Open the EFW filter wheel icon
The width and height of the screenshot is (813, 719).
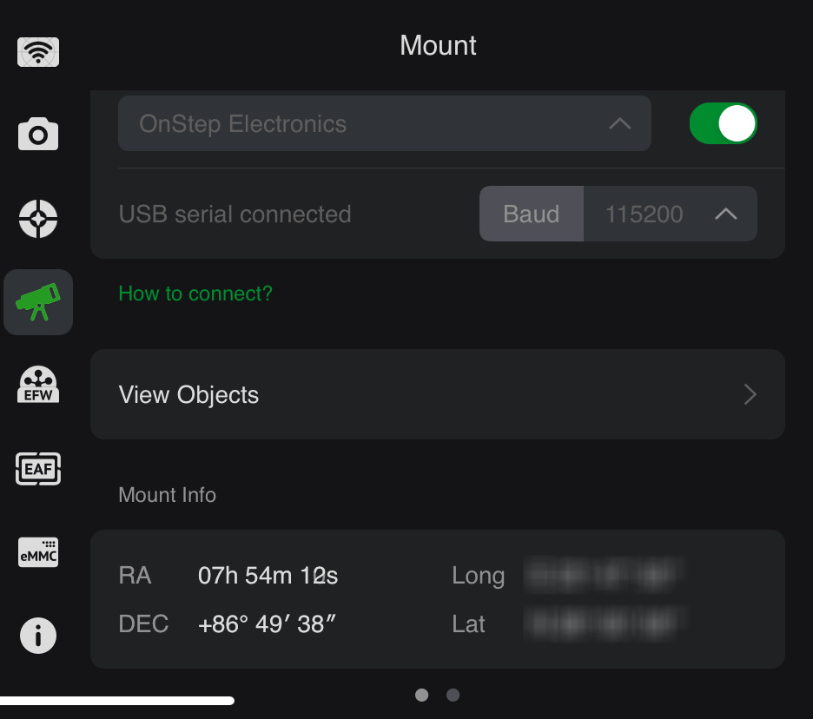[x=38, y=385]
